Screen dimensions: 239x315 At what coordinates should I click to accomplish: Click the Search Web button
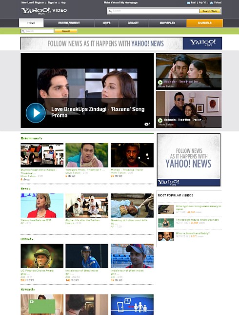pyautogui.click(x=210, y=11)
